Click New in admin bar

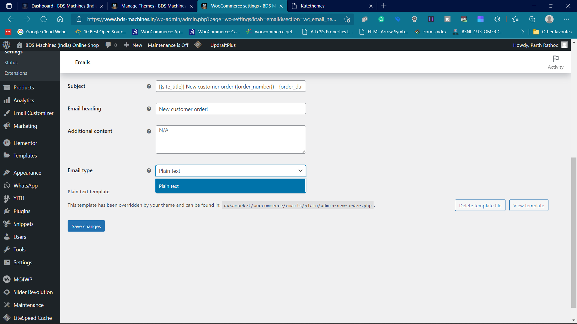(133, 45)
